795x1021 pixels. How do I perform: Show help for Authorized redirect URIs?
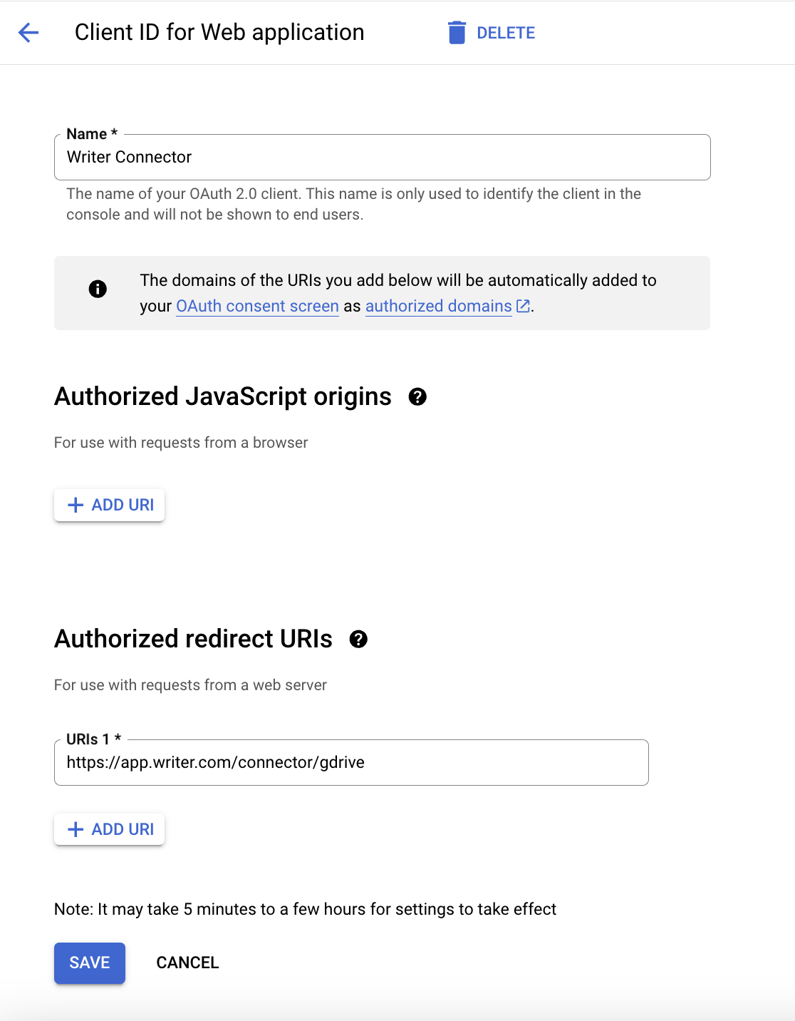(358, 640)
